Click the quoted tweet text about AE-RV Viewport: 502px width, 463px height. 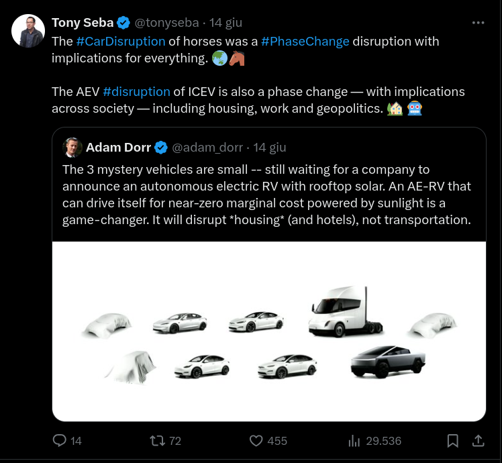pos(267,195)
